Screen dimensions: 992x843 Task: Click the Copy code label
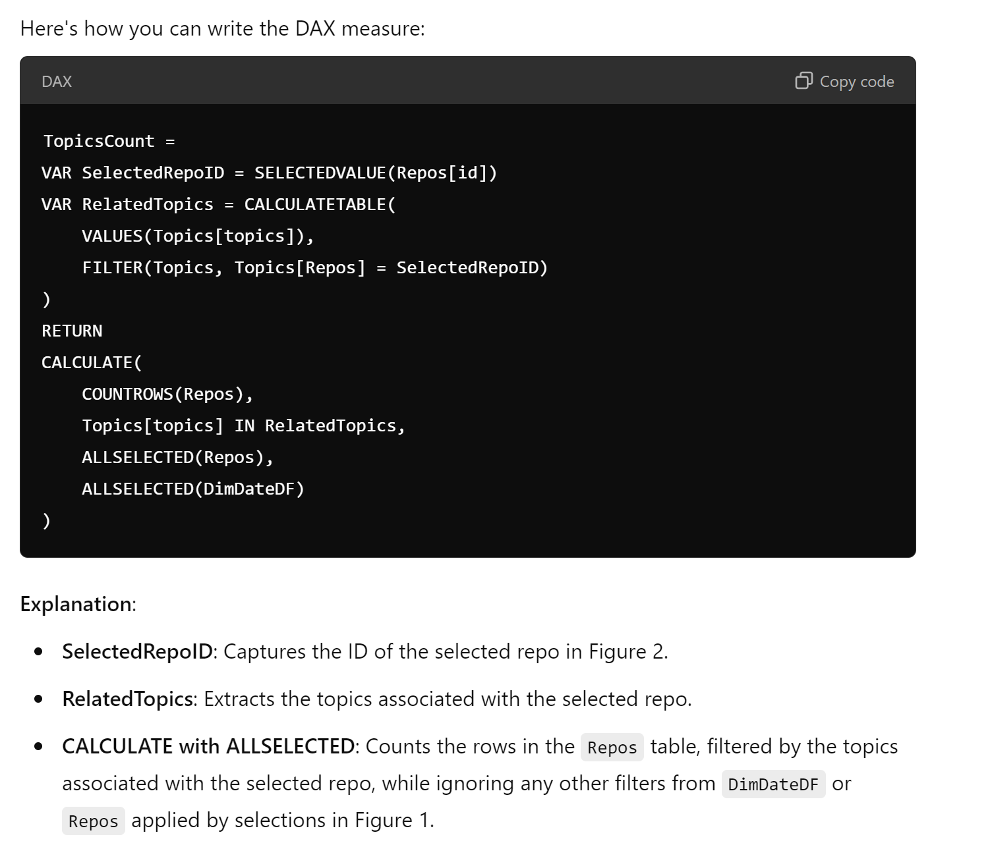(857, 82)
